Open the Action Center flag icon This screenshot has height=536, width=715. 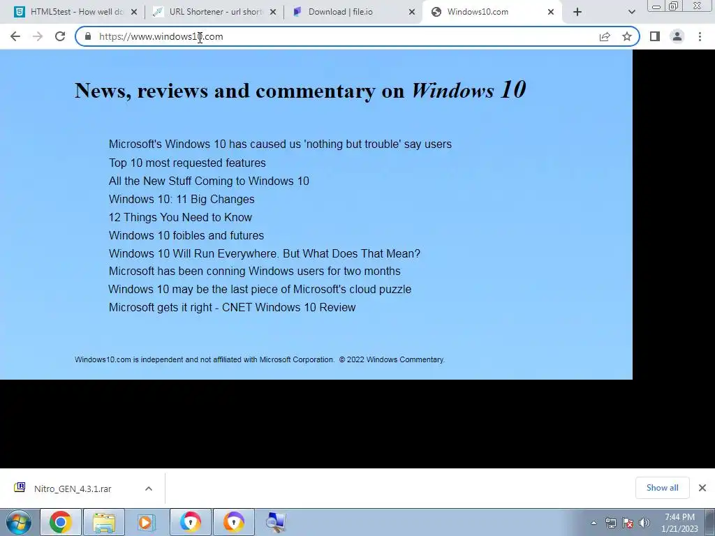628,523
